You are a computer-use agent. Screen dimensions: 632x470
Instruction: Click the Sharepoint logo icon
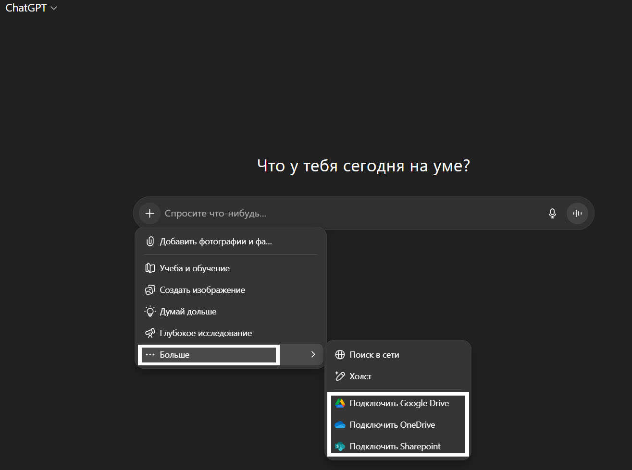[340, 446]
